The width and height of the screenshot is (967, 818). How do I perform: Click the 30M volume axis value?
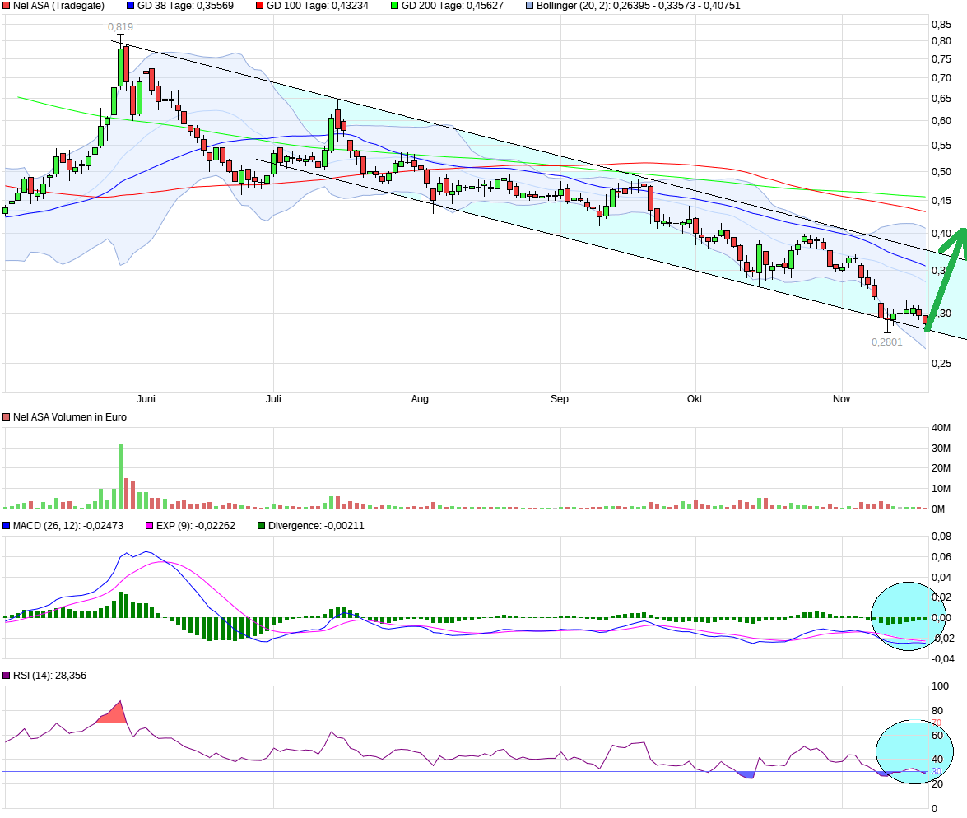pos(941,449)
